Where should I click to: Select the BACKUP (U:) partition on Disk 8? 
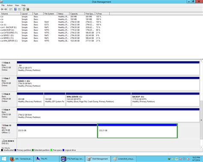click(165, 99)
